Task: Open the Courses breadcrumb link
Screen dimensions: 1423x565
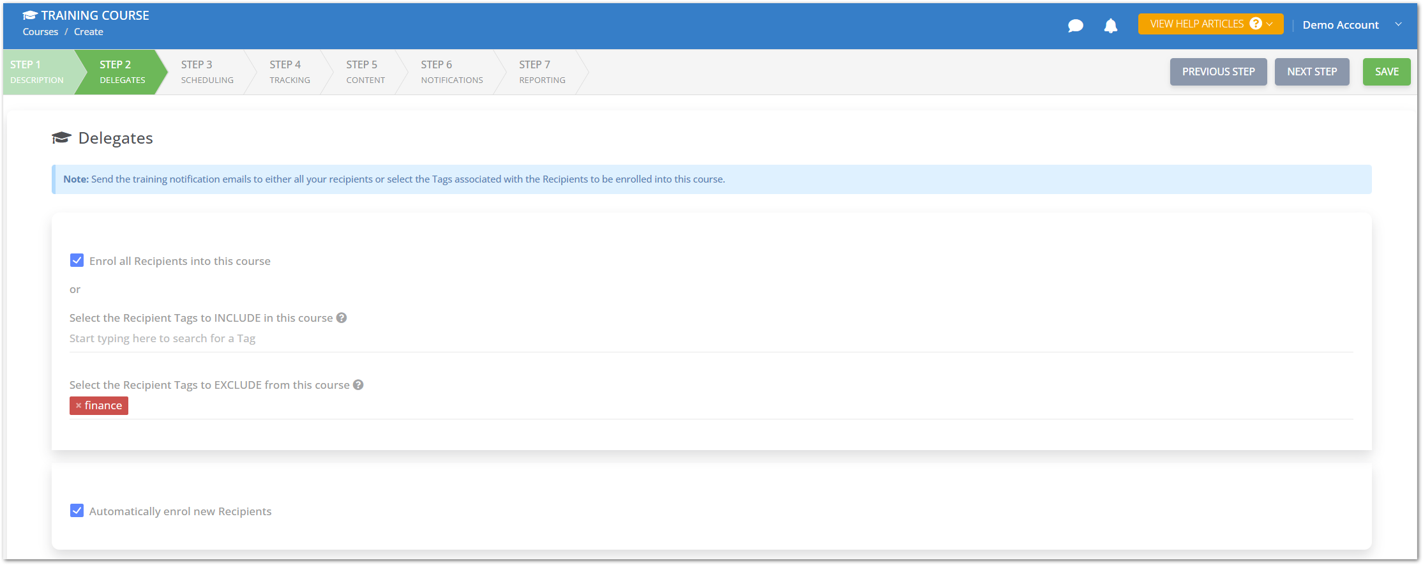Action: pyautogui.click(x=40, y=32)
